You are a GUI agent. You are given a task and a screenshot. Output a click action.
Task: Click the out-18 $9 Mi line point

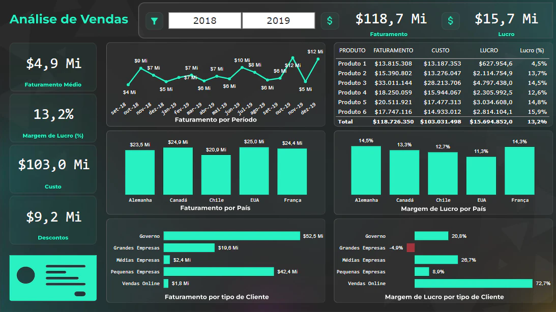click(141, 68)
